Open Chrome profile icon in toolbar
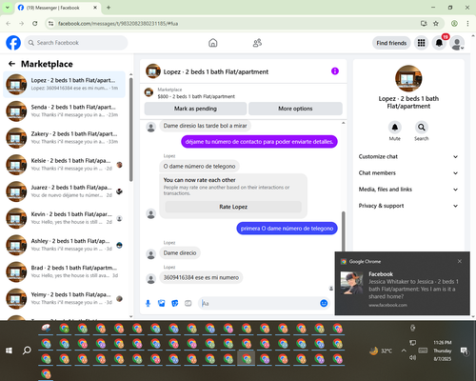This screenshot has width=476, height=381. tap(454, 24)
